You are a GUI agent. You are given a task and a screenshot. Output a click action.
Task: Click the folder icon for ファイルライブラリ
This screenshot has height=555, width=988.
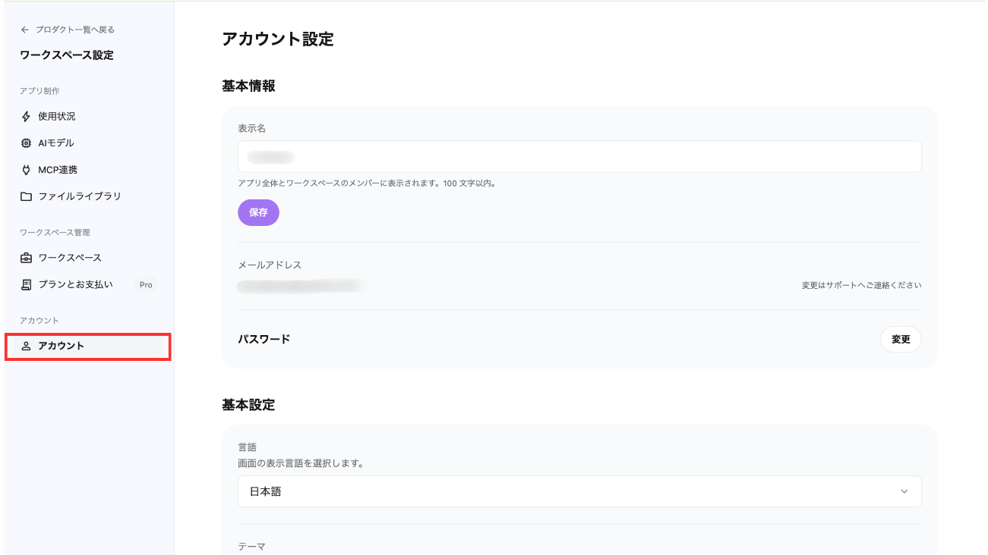[27, 196]
